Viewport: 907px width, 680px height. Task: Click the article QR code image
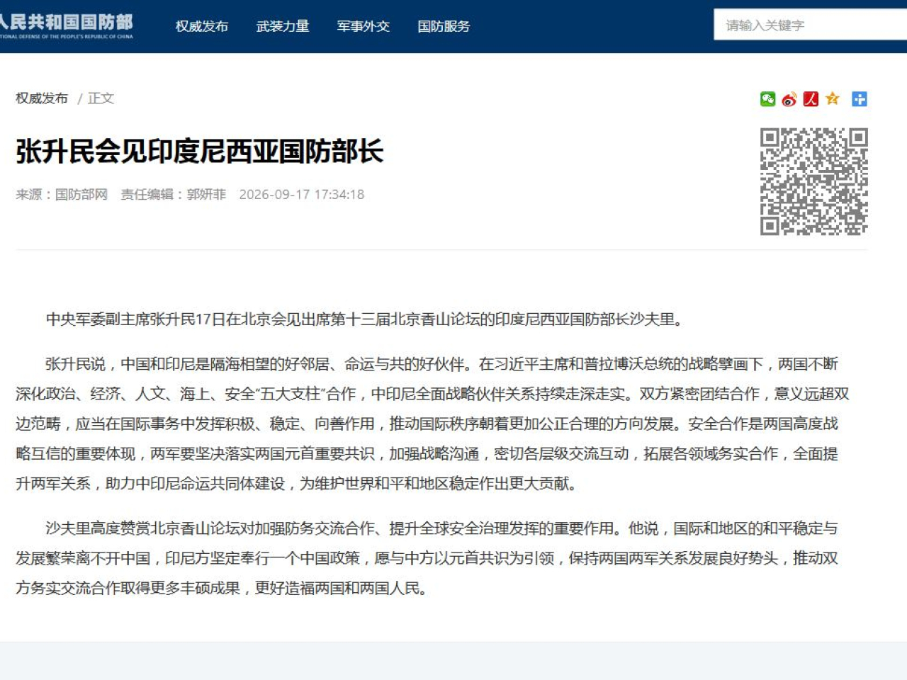tap(814, 181)
